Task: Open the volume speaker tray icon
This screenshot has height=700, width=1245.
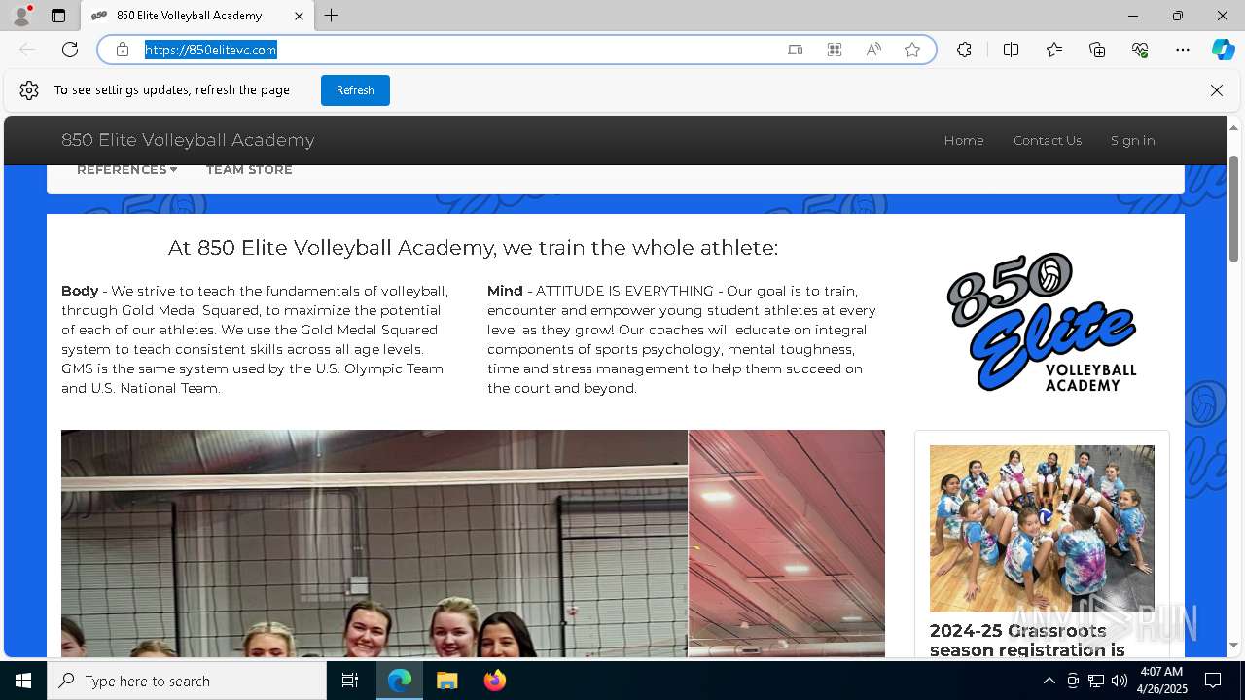Action: pos(1120,681)
